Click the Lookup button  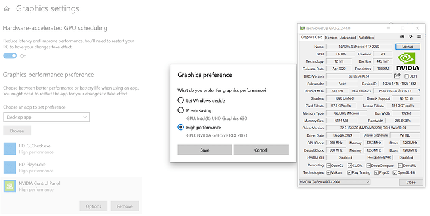click(x=407, y=47)
